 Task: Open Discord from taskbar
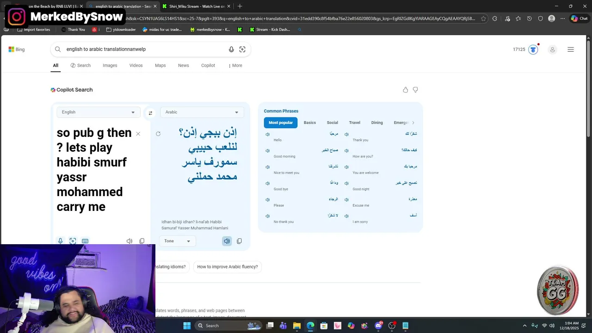tap(379, 326)
